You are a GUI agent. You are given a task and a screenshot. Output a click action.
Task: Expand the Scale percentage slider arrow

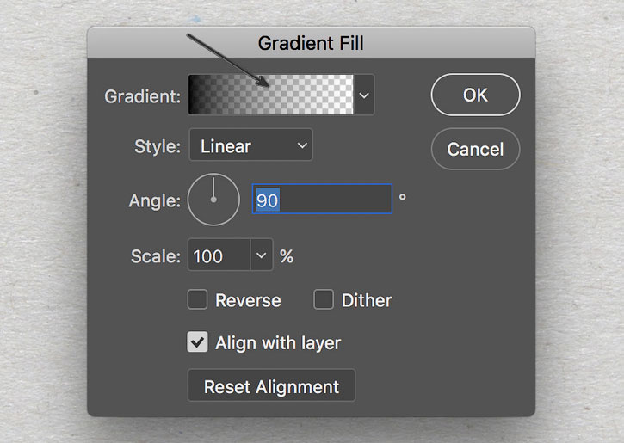click(x=262, y=255)
